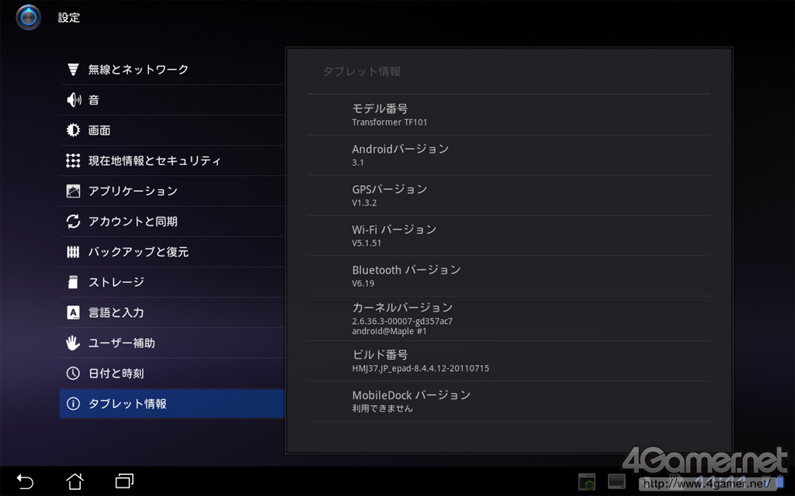The height and width of the screenshot is (496, 795).
Task: Open ストレージ settings
Action: point(172,282)
